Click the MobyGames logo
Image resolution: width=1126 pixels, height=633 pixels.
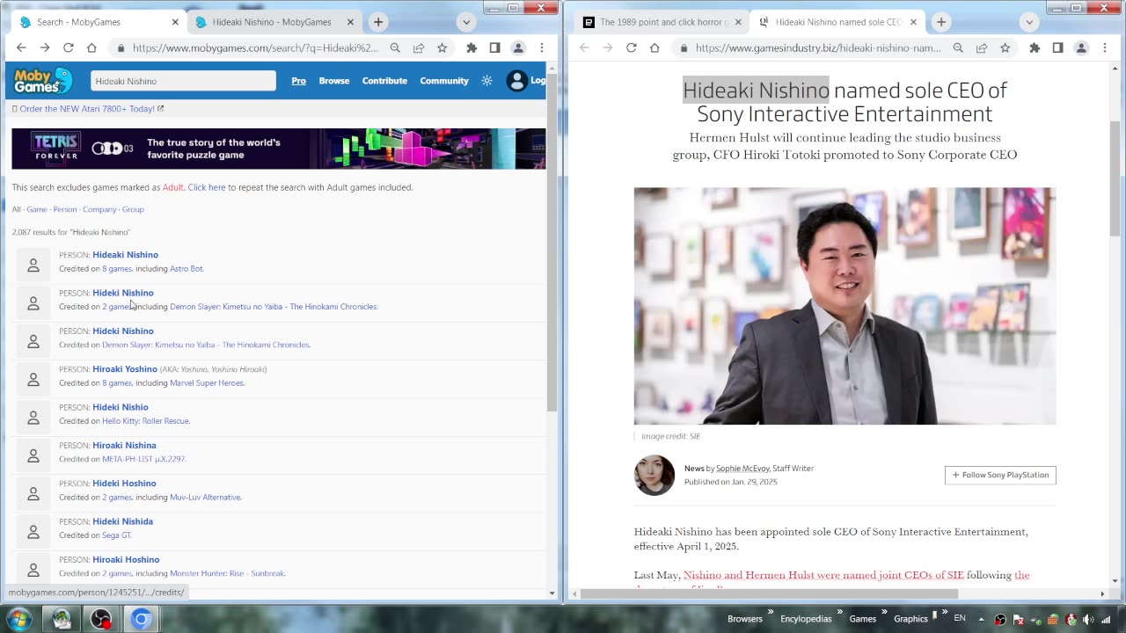pyautogui.click(x=43, y=81)
